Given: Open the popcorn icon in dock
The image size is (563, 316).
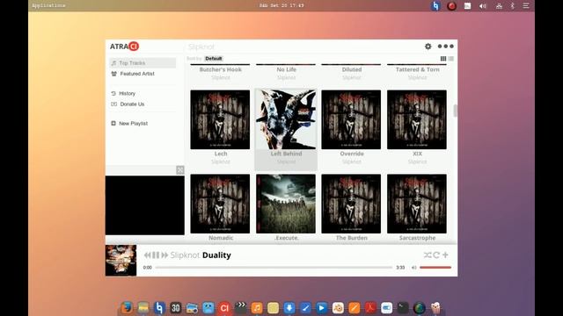Looking at the screenshot, I should coord(435,308).
